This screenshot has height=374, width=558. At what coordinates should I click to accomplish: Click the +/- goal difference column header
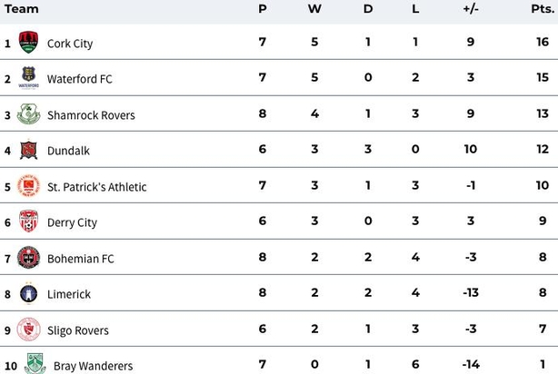coord(471,8)
